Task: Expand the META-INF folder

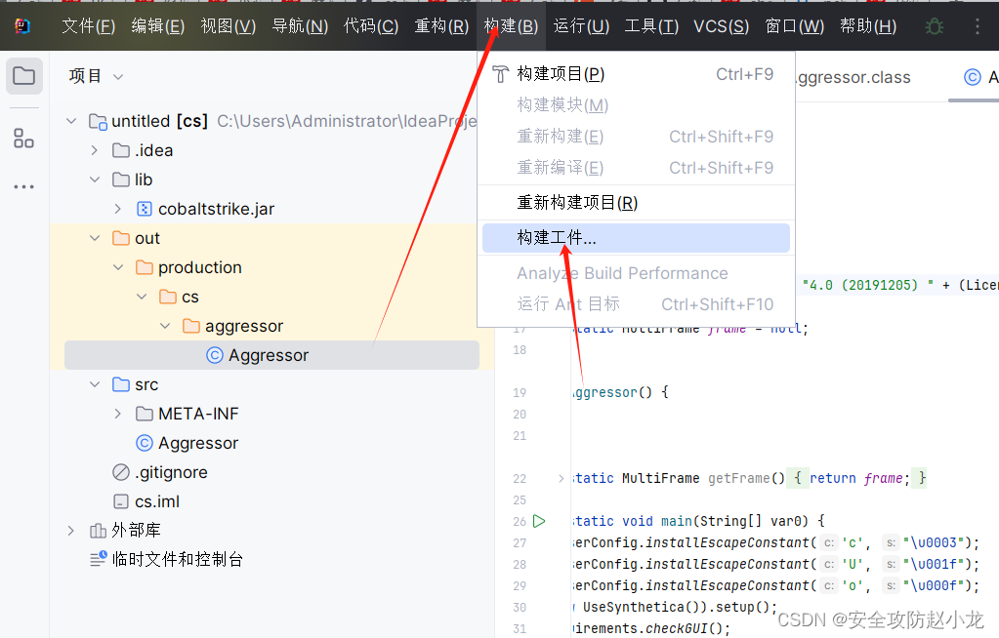Action: 118,414
